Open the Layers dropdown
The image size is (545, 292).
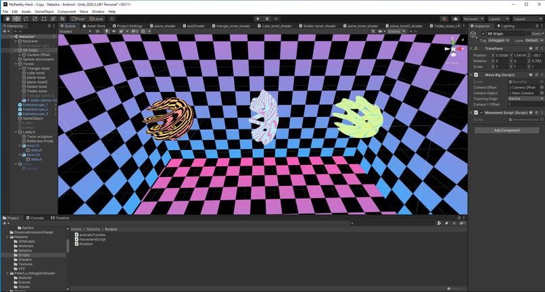coord(498,19)
